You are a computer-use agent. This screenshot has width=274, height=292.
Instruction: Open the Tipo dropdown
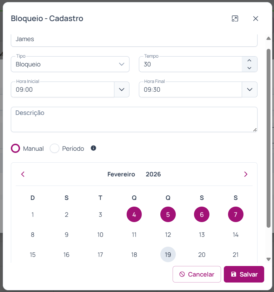[x=122, y=64]
